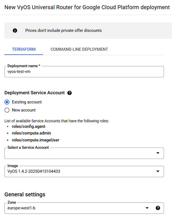The height and width of the screenshot is (221, 172).
Task: Select the New account radio button
Action: point(7,110)
